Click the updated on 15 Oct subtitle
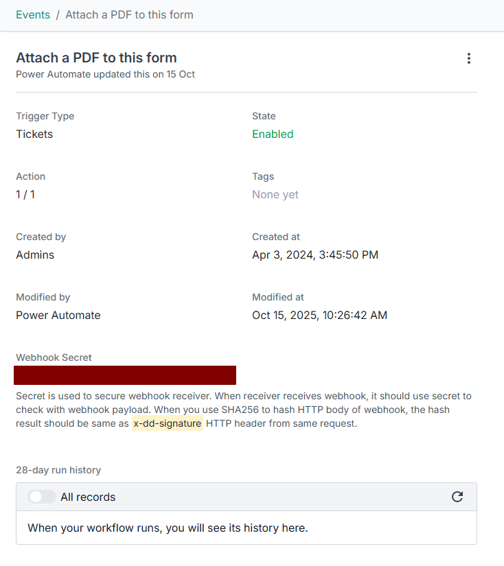The width and height of the screenshot is (504, 566). (105, 74)
